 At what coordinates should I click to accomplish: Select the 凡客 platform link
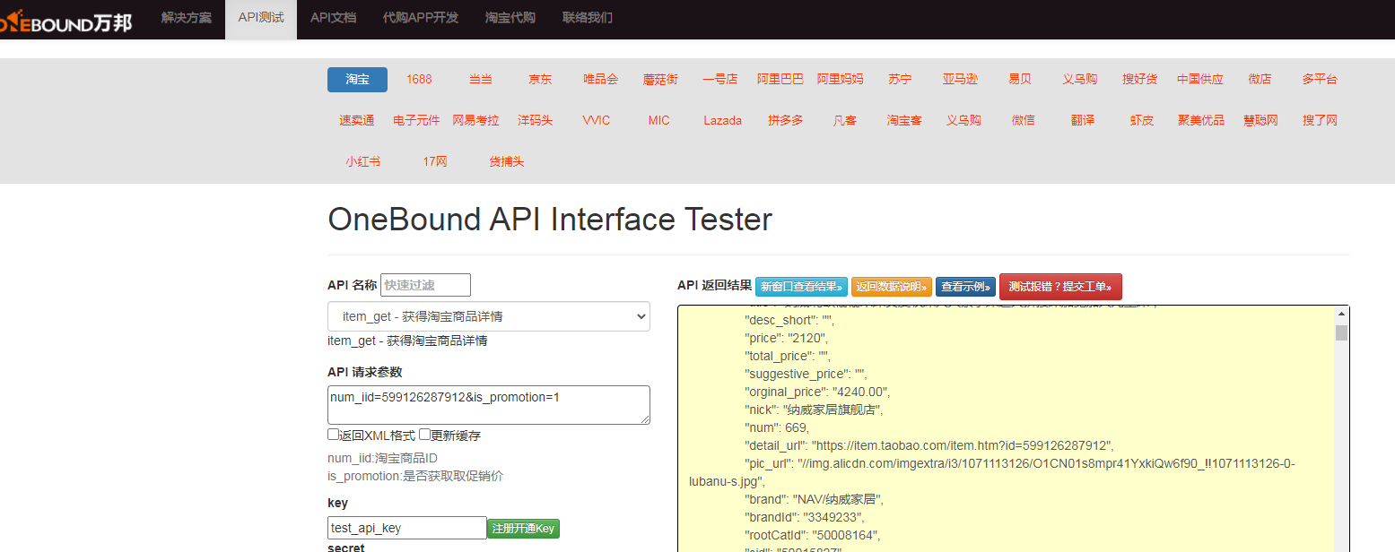coord(845,120)
